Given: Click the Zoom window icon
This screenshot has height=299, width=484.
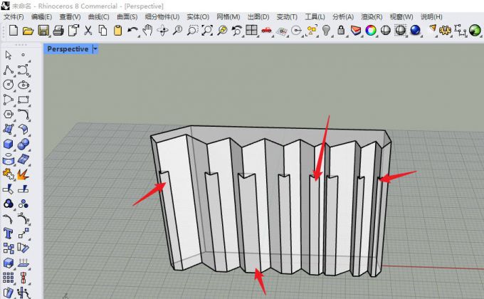Looking at the screenshot, I should pos(192,31).
